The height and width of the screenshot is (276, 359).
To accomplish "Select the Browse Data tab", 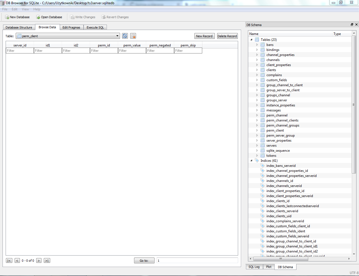I will pyautogui.click(x=47, y=27).
